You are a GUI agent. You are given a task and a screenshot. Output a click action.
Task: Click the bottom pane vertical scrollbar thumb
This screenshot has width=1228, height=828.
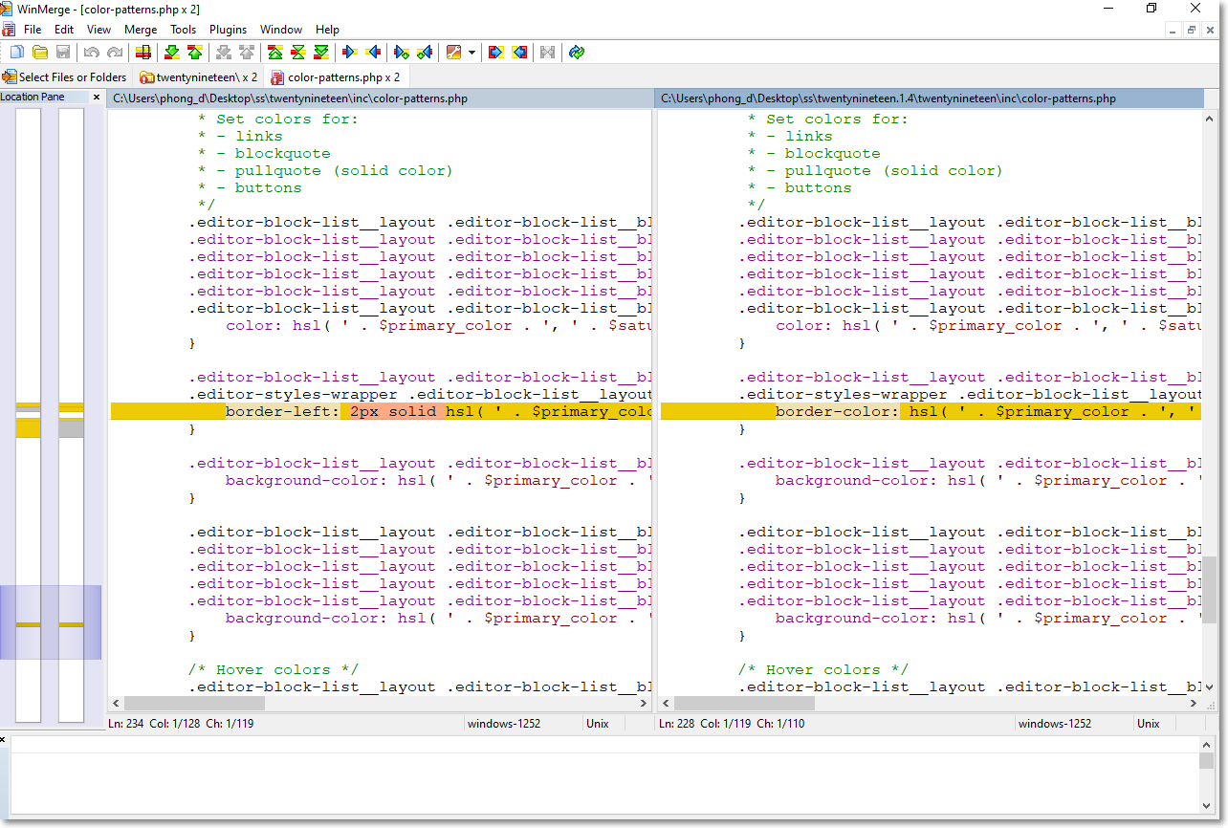pos(1207,760)
